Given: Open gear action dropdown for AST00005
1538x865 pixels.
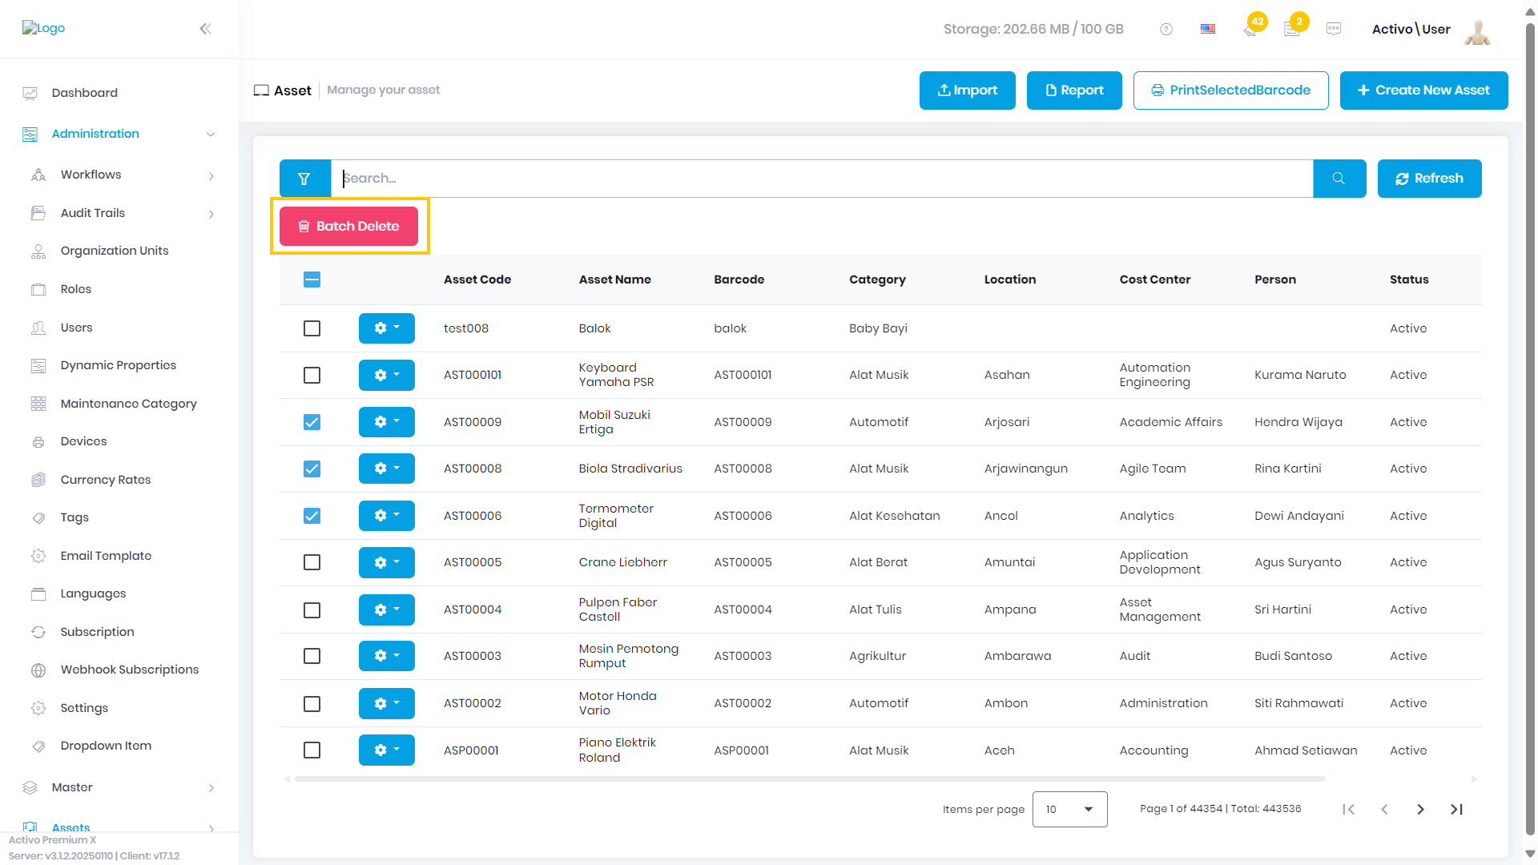Looking at the screenshot, I should click(387, 562).
